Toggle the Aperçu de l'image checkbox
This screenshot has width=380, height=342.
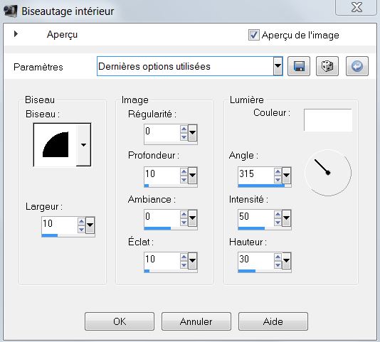254,35
